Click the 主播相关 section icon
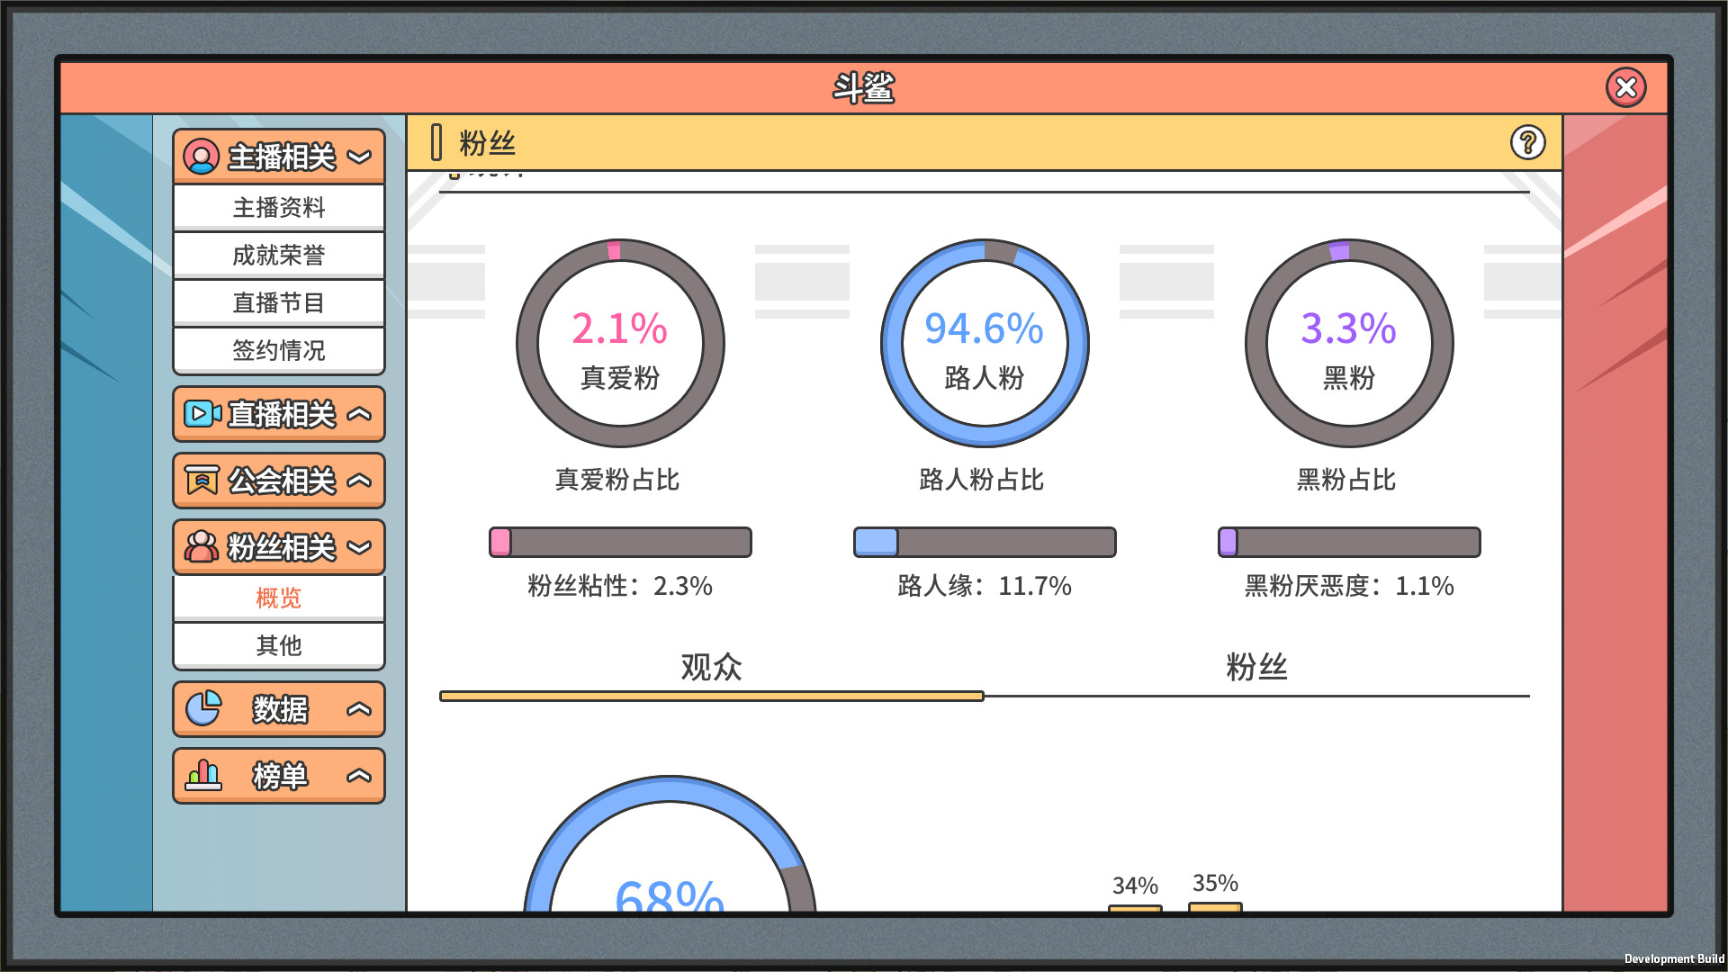Screen dimensions: 1728x972 pyautogui.click(x=202, y=157)
